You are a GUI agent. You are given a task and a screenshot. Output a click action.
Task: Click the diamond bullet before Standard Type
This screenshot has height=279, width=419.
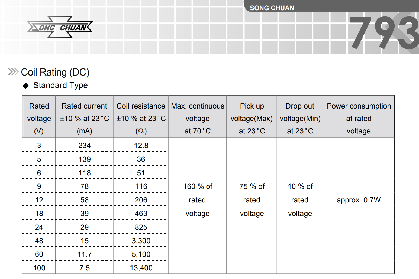click(26, 86)
